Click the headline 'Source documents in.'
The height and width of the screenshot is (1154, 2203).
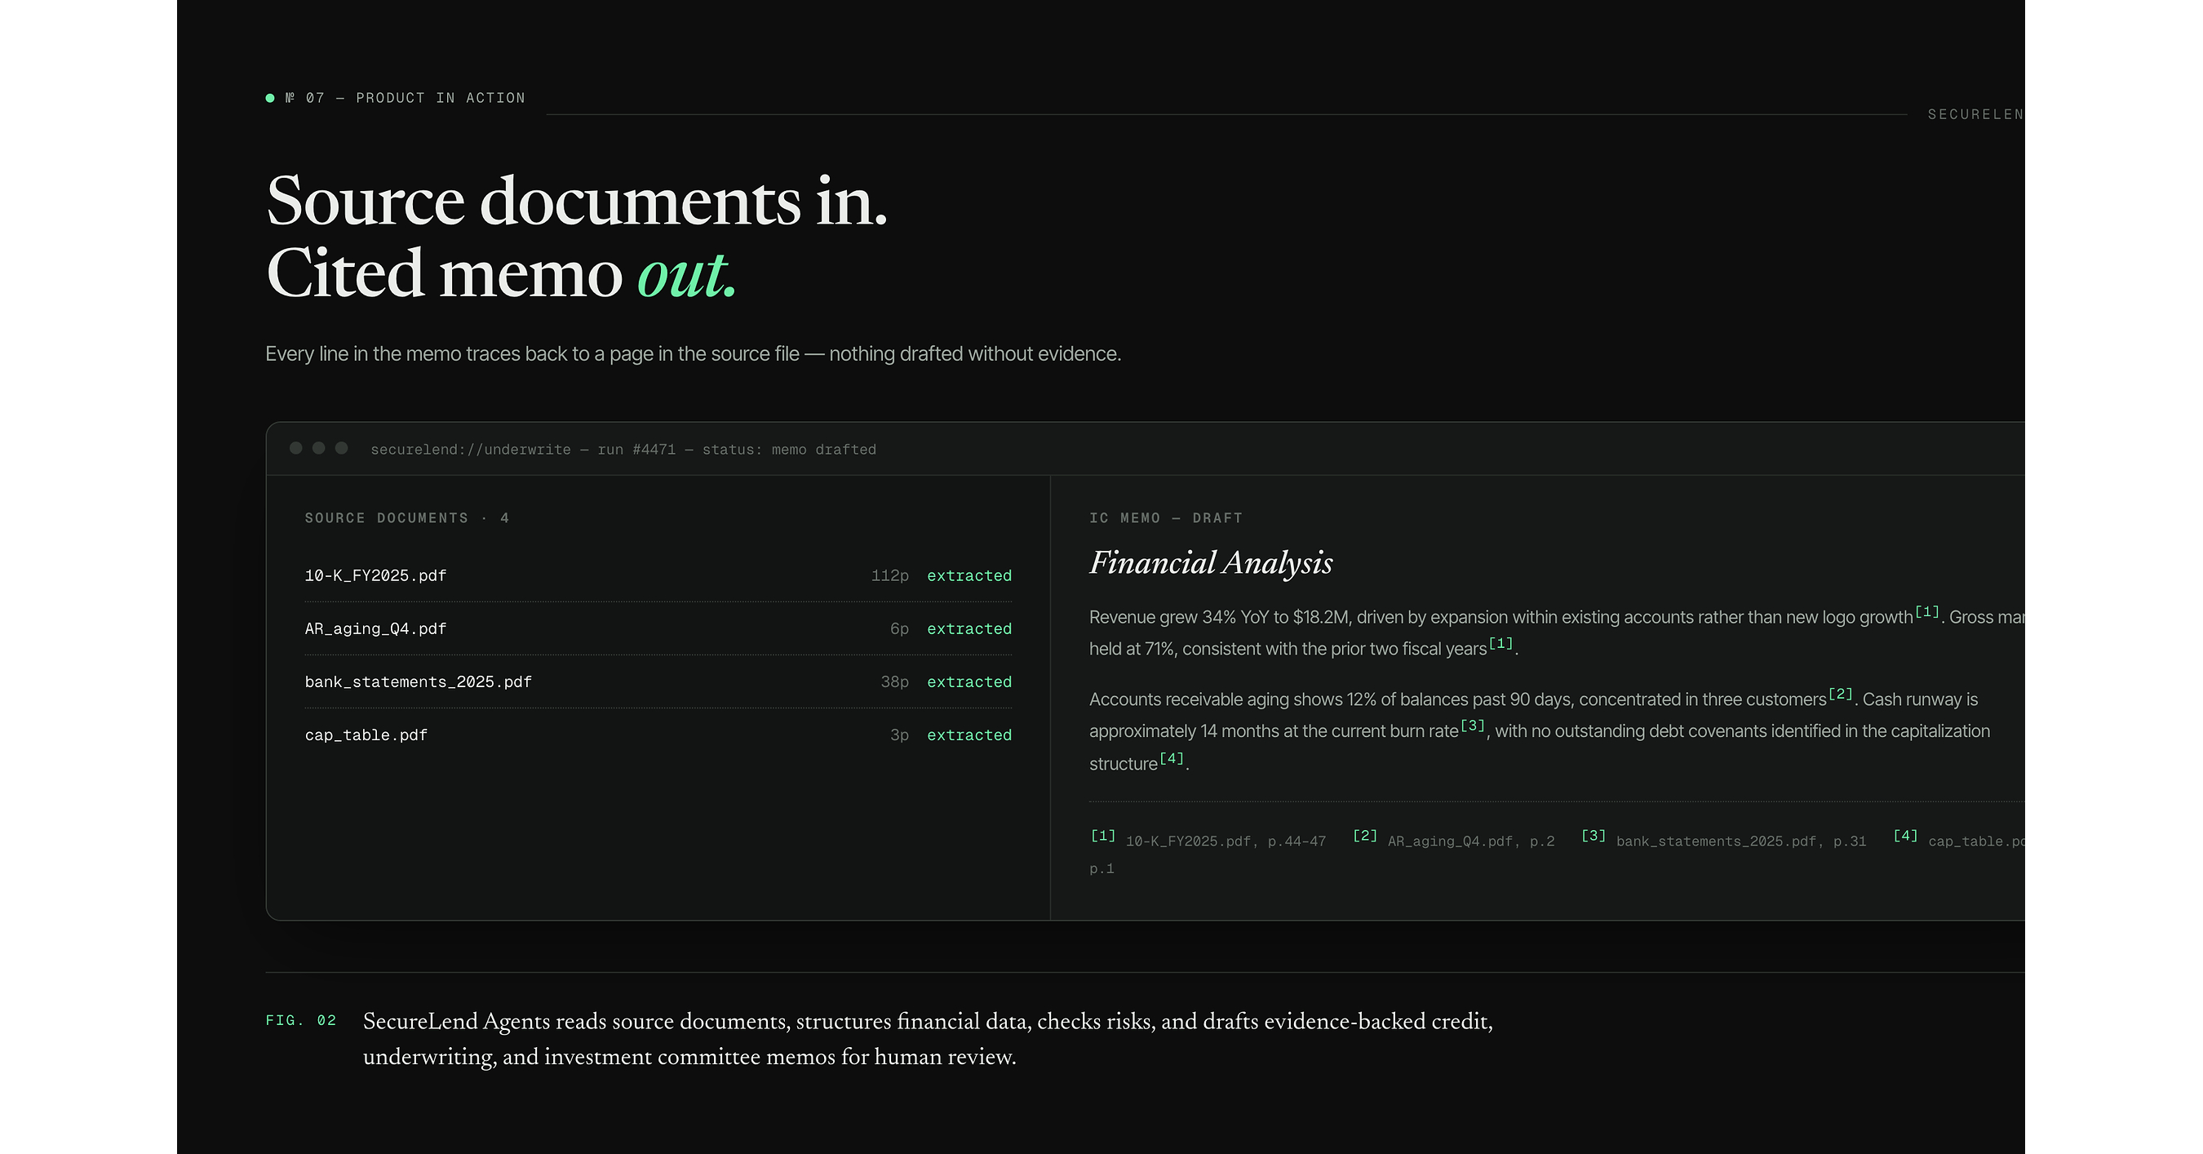coord(577,202)
